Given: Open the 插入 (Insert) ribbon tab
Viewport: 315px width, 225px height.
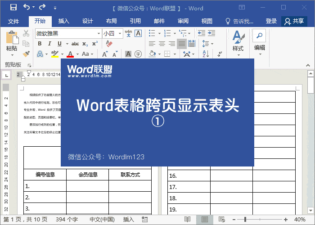Looking at the screenshot, I should [x=64, y=21].
